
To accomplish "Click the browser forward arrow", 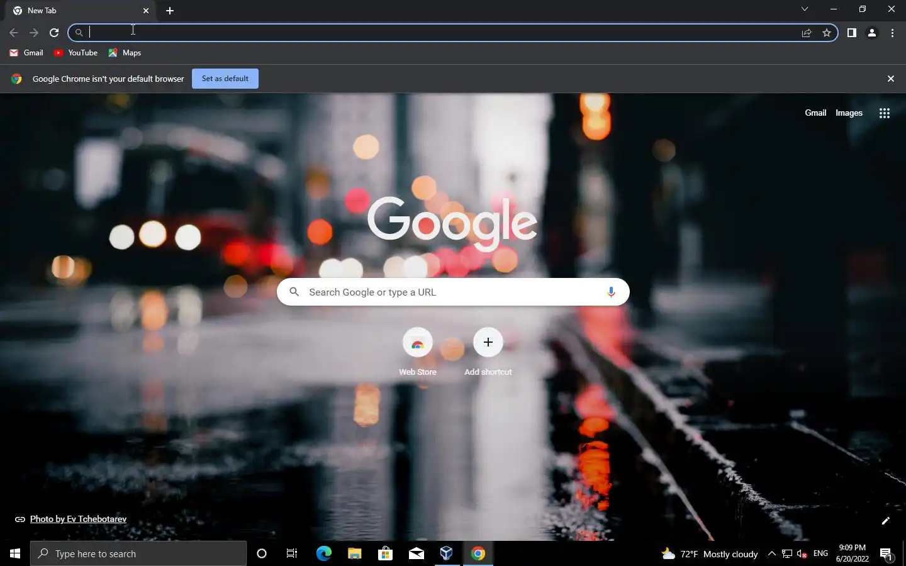I will (34, 33).
